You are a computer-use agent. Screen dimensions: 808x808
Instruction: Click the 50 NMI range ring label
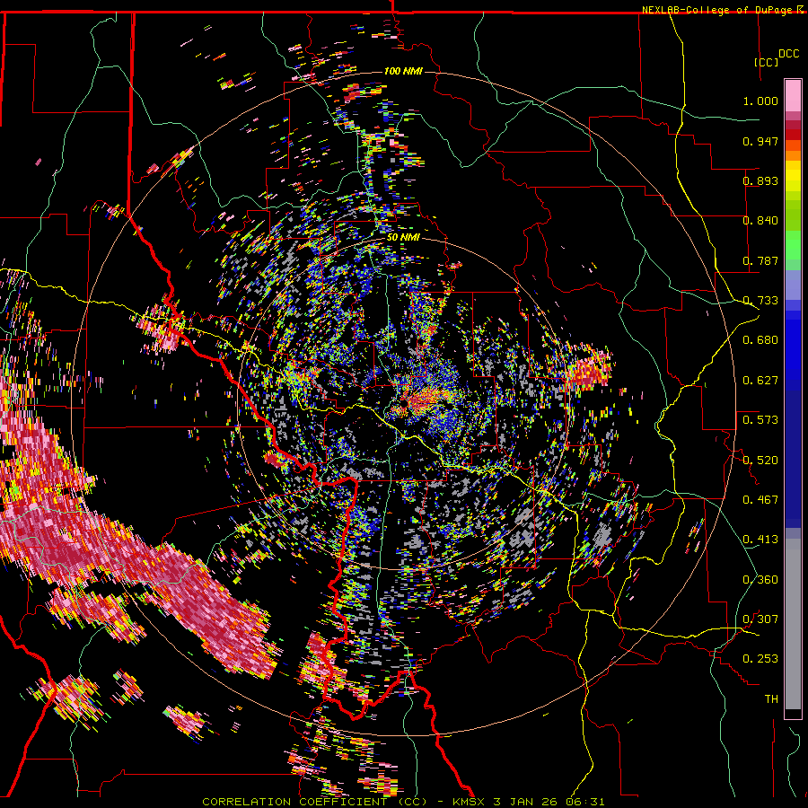[x=403, y=238]
